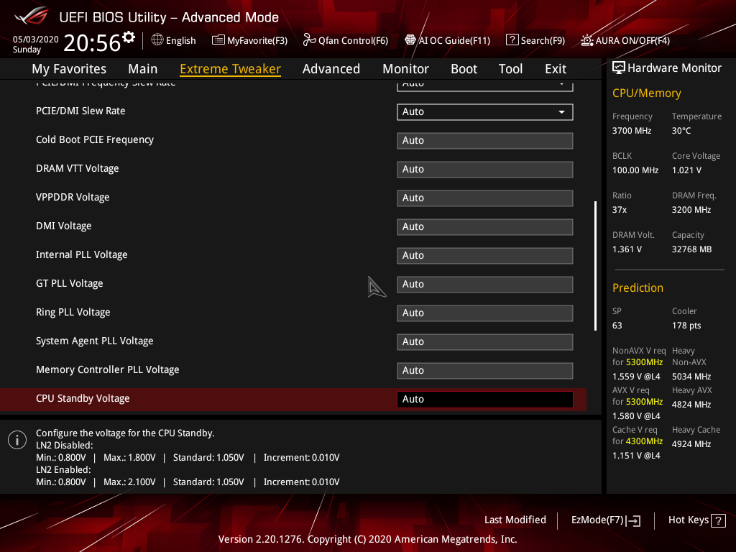Screen dimensions: 736x552
Task: Select the DMI Voltage label
Action: 64,226
